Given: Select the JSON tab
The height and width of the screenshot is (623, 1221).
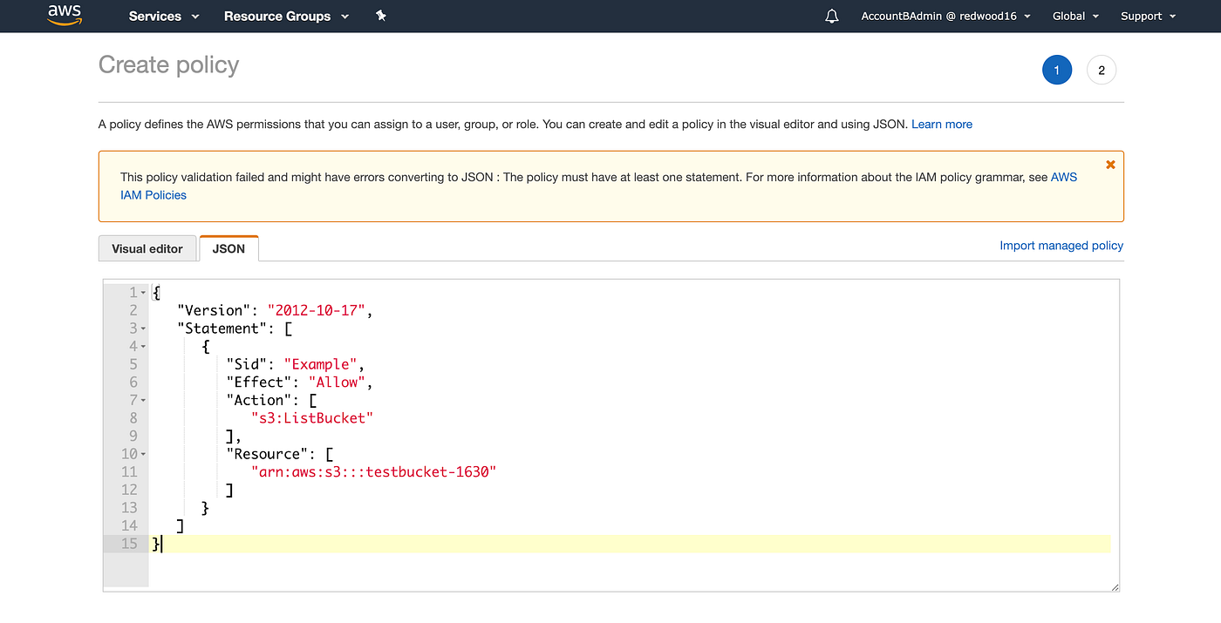Looking at the screenshot, I should [229, 248].
